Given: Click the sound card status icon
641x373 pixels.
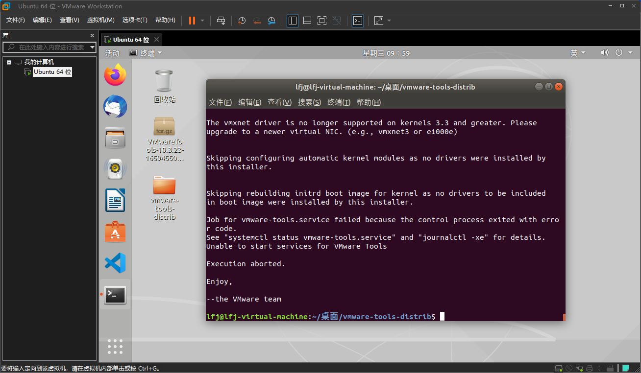Looking at the screenshot, I should pyautogui.click(x=600, y=368).
